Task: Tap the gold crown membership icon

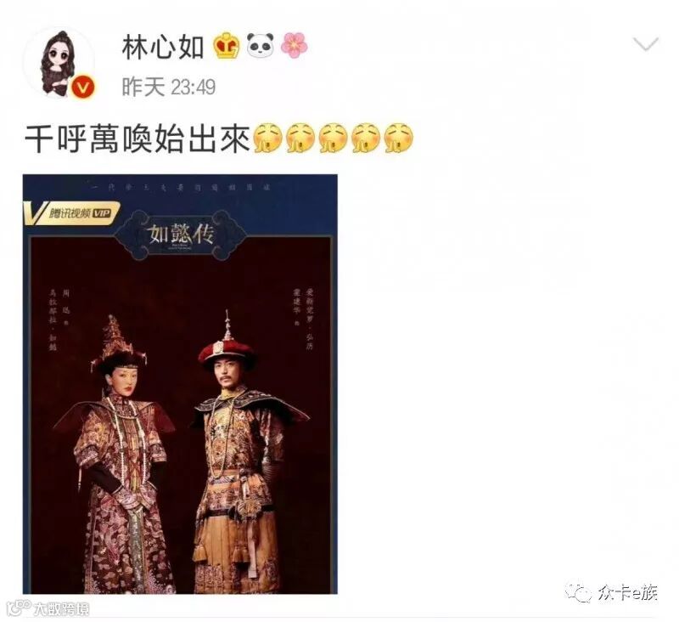Action: (x=227, y=46)
